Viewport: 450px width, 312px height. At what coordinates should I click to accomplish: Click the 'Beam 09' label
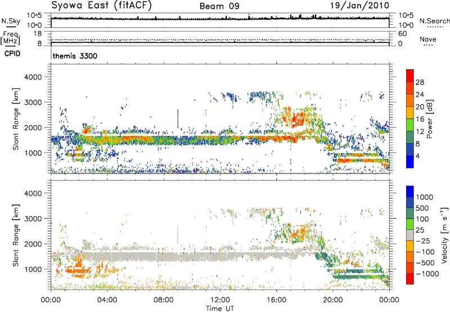pos(219,6)
